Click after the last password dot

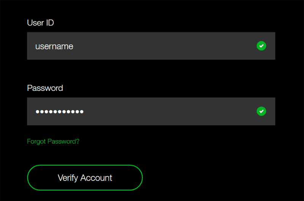[x=85, y=112]
